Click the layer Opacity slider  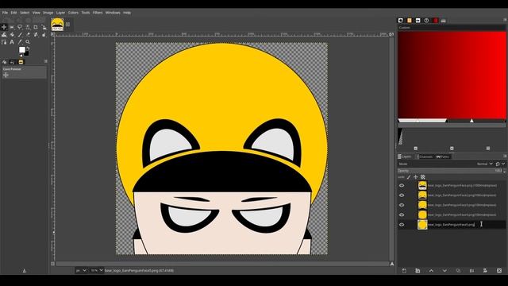(450, 171)
